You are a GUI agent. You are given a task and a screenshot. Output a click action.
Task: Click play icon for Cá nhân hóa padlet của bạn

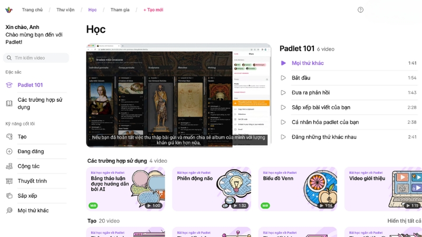[283, 122]
